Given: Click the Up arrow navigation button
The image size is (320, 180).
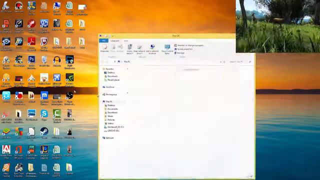Looking at the screenshot, I should [115, 61].
